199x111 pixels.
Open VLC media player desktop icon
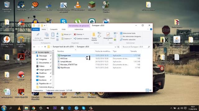[78, 6]
